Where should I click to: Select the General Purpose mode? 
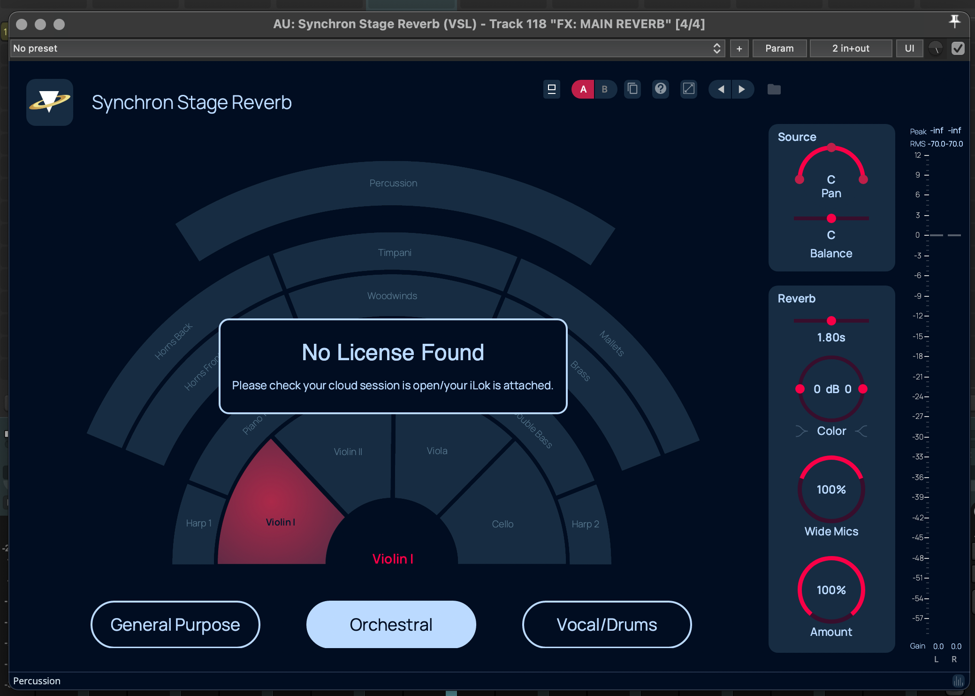tap(175, 625)
